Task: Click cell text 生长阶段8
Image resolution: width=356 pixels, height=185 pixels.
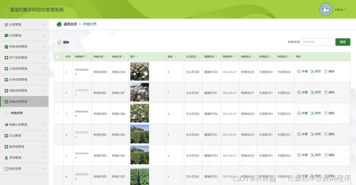Action: 193,72
